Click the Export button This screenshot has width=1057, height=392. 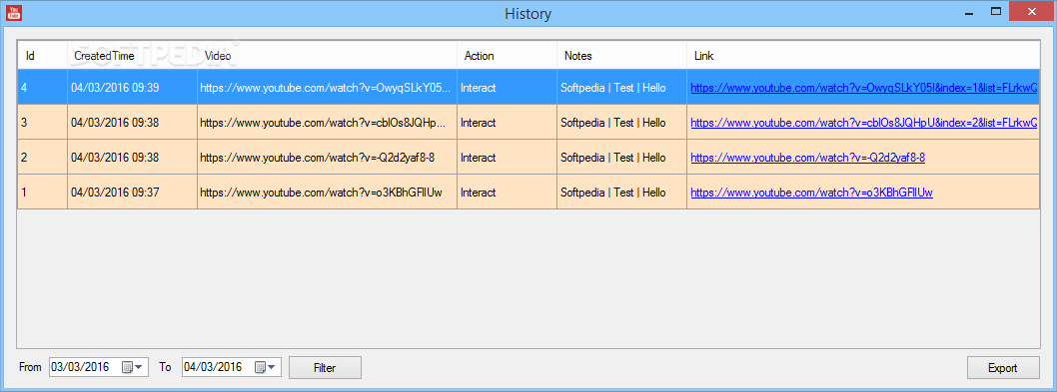(1003, 368)
